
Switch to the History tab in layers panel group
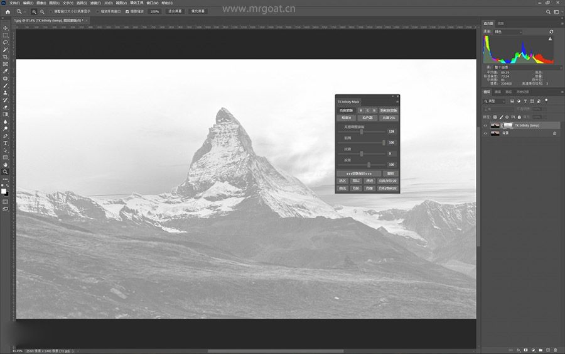click(x=522, y=92)
